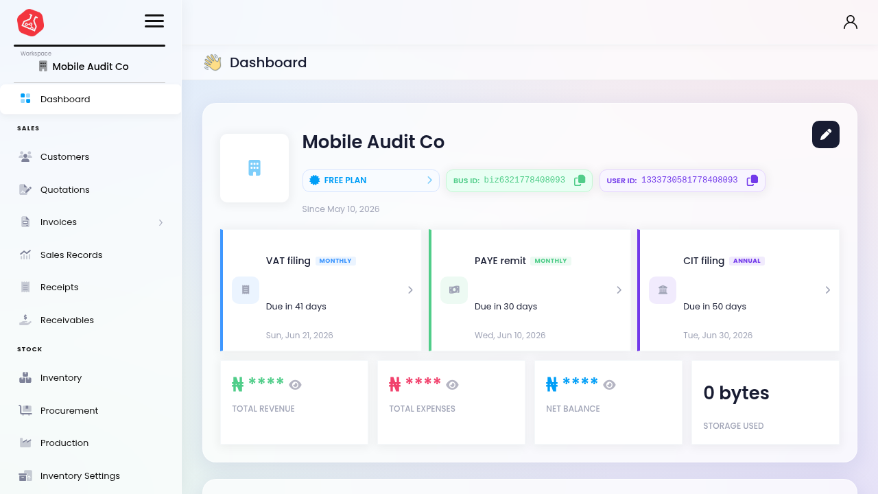The image size is (878, 494).
Task: Copy the BUS ID value
Action: pos(580,180)
